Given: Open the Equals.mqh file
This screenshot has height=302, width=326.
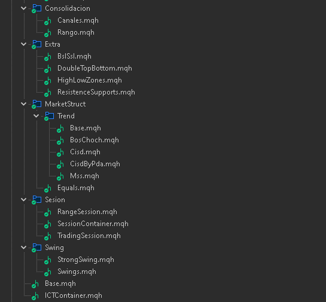Looking at the screenshot, I should click(x=76, y=188).
